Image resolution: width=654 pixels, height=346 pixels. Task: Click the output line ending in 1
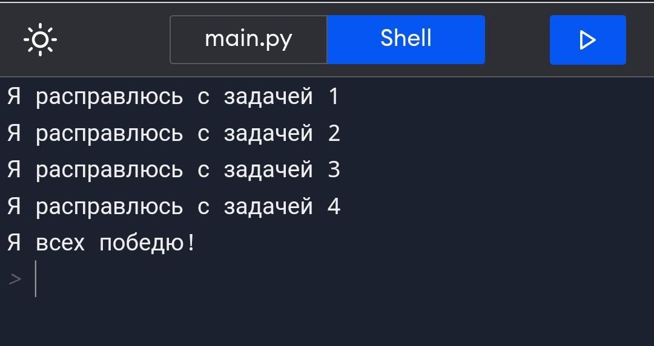tap(173, 97)
